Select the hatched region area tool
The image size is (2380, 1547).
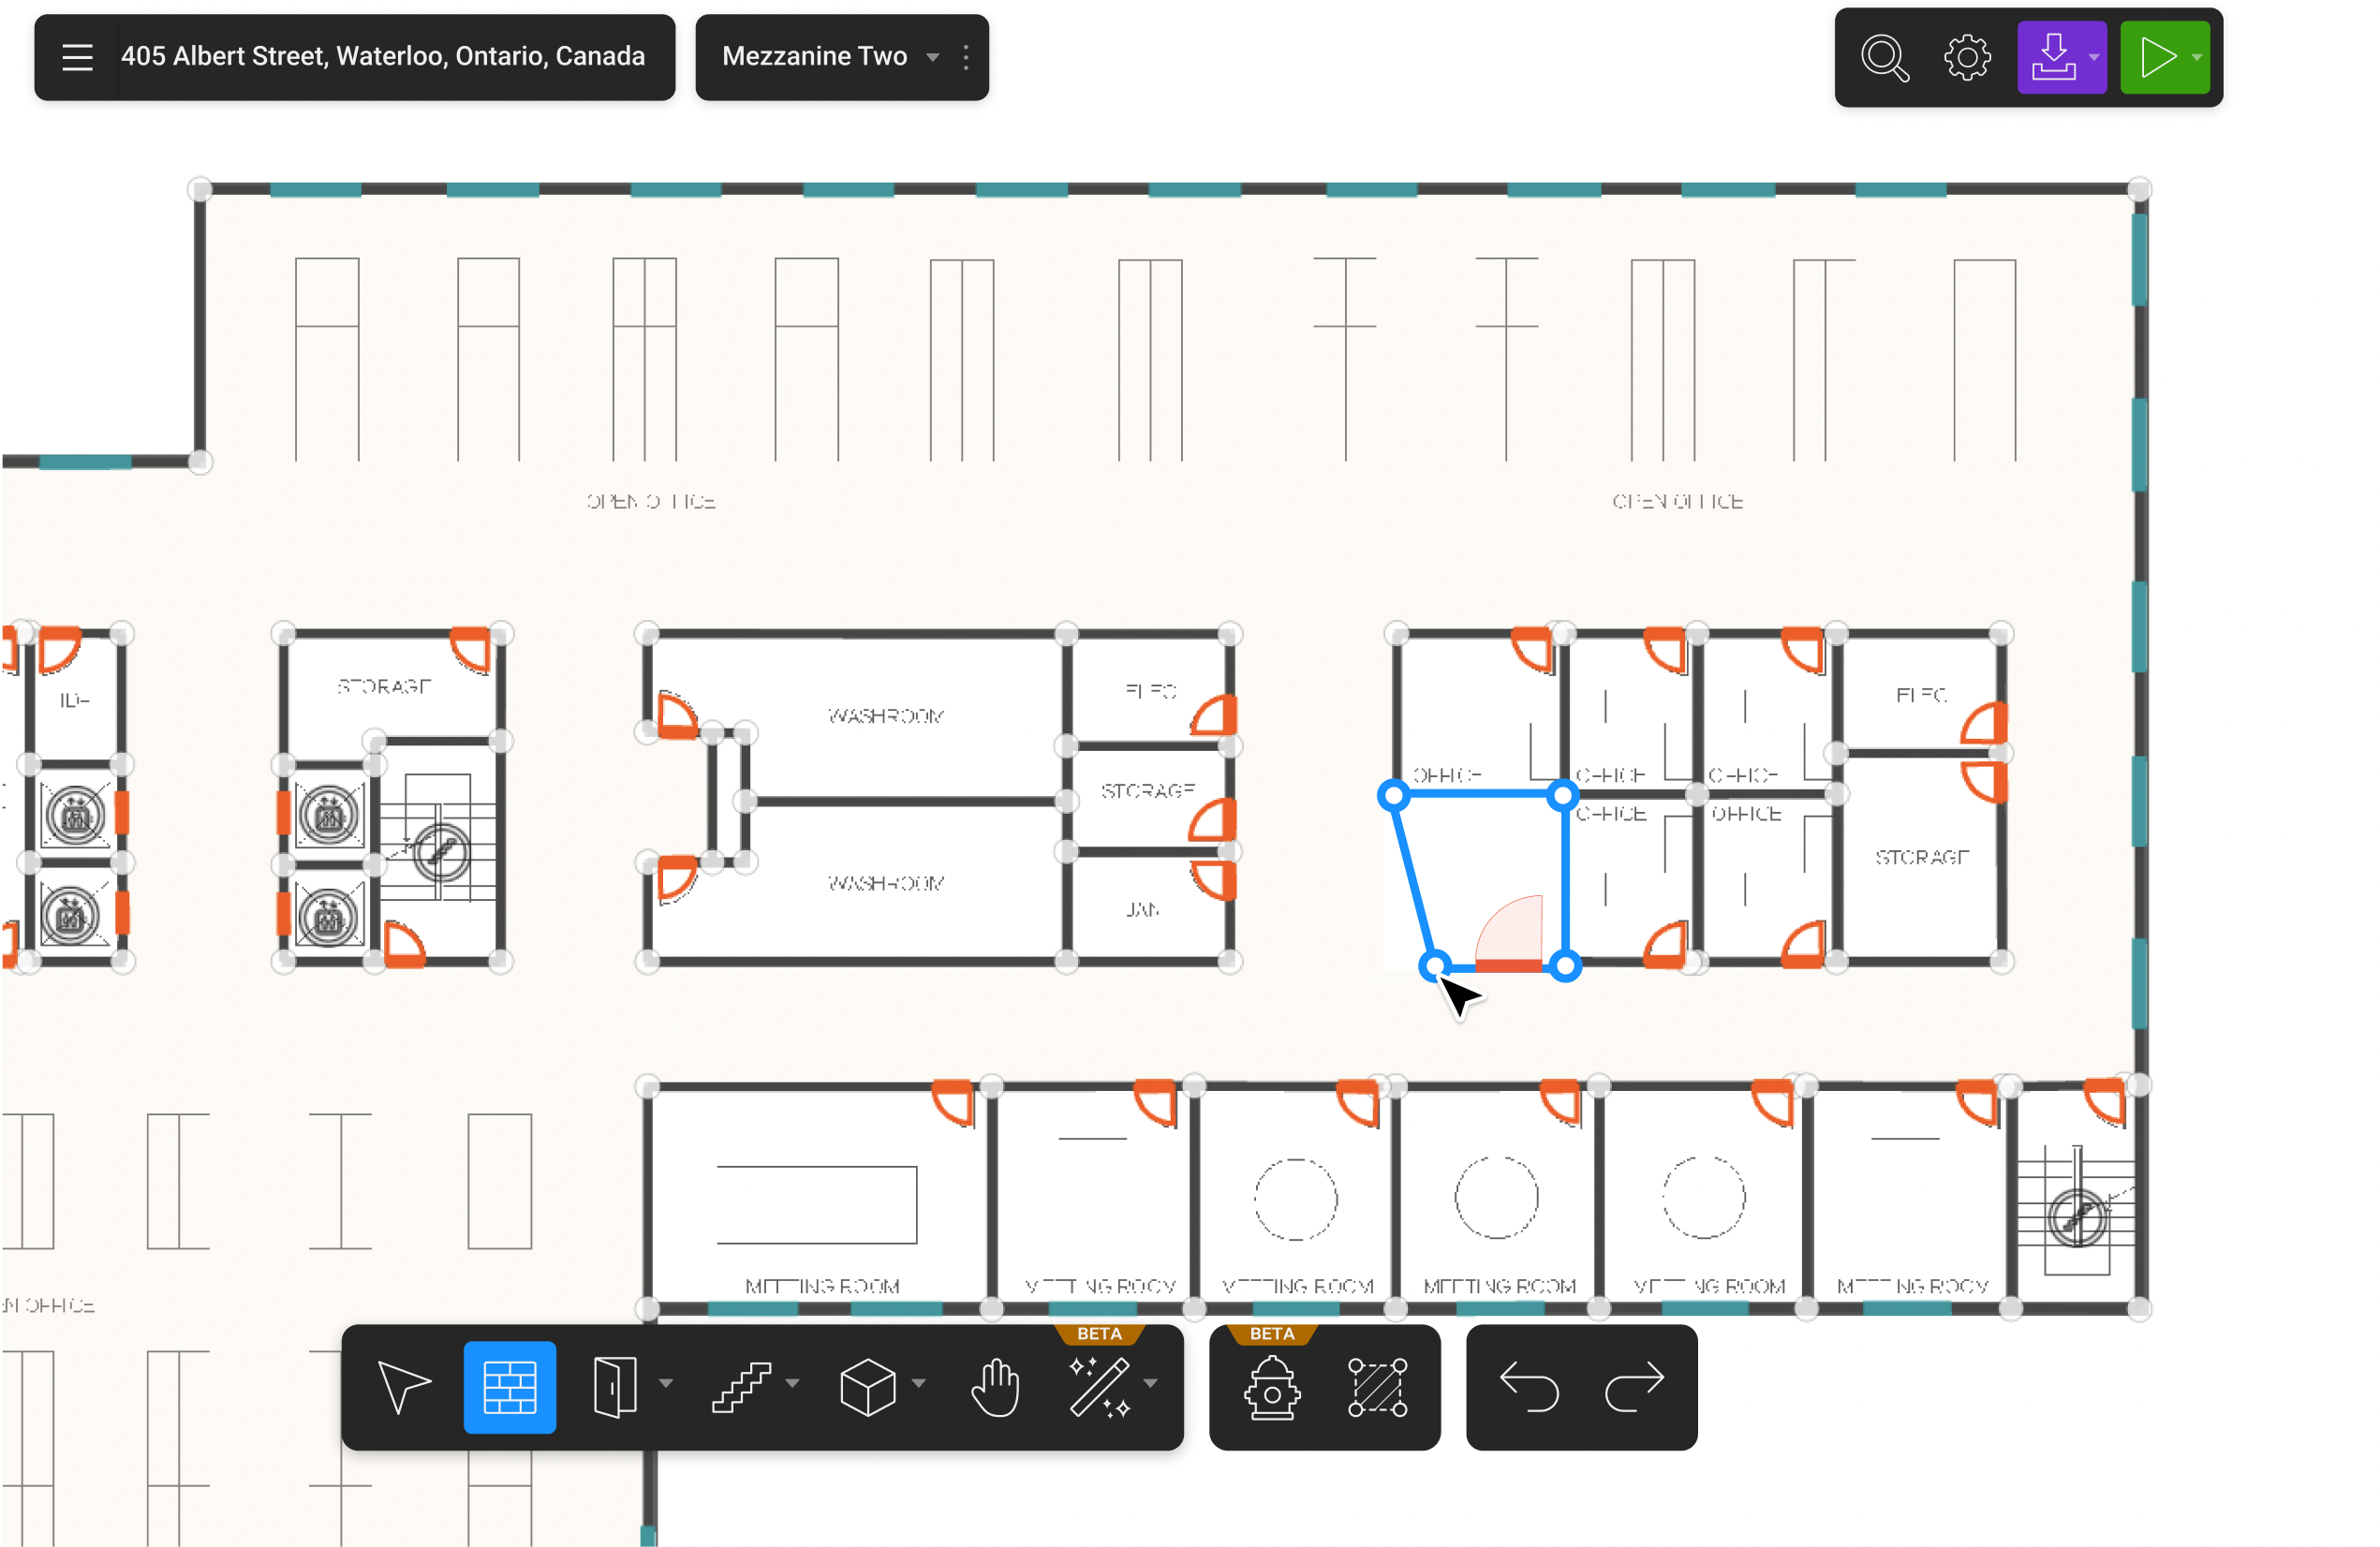pyautogui.click(x=1377, y=1386)
